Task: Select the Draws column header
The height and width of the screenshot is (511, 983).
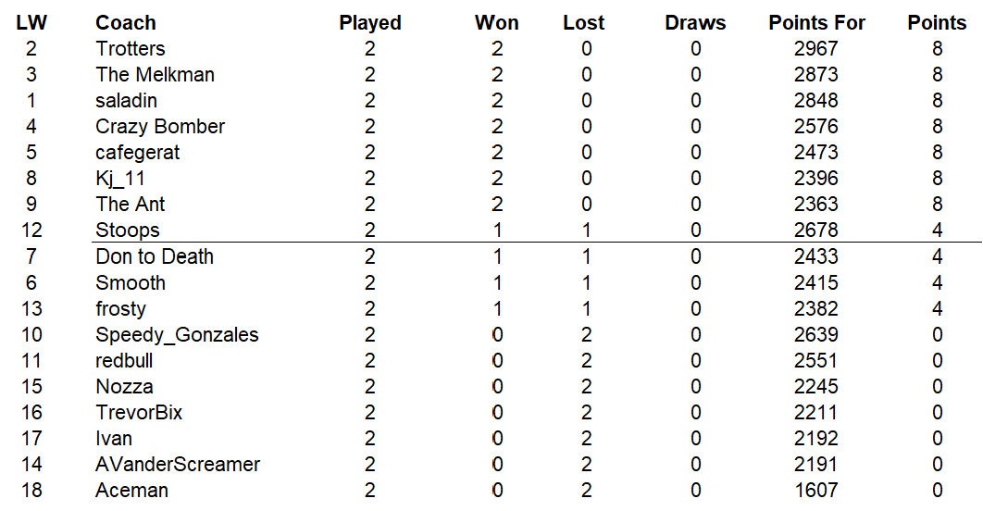Action: 695,23
